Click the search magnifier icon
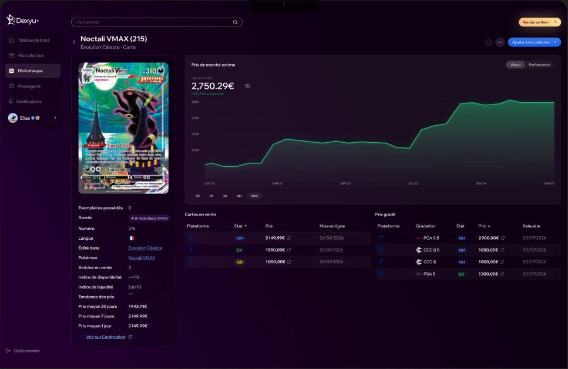Viewport: 568px width, 369px height. 235,22
